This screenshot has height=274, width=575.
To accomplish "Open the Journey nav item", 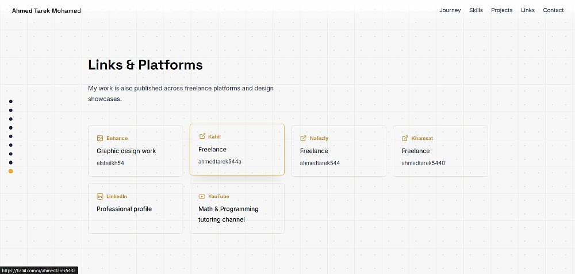I will coord(450,10).
